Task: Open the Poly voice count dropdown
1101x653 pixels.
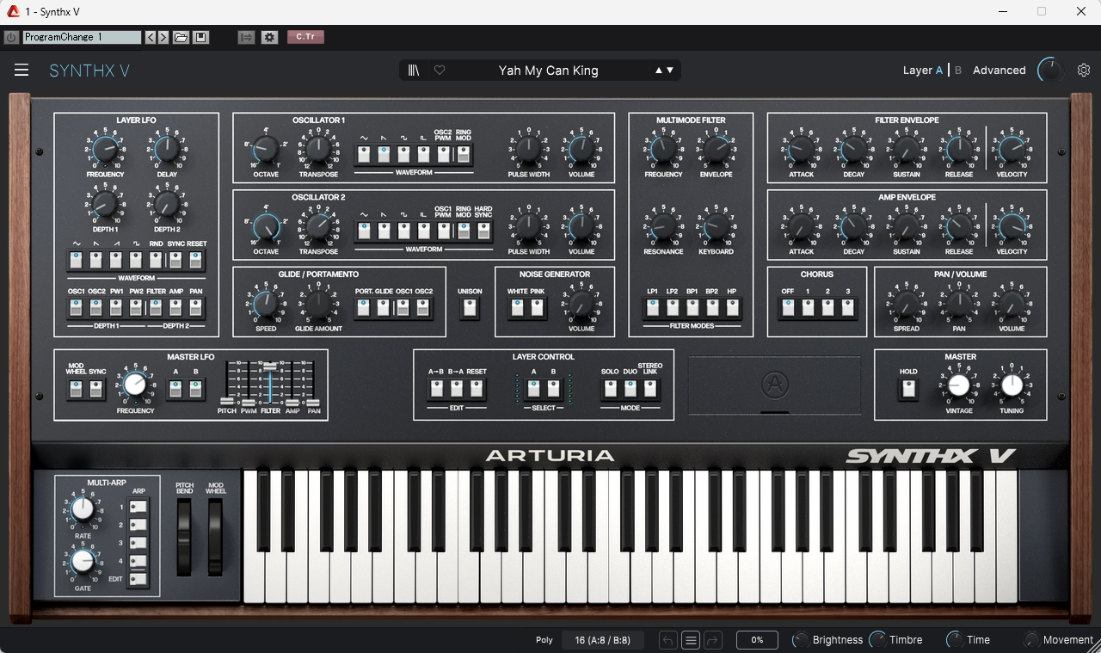Action: [x=602, y=640]
